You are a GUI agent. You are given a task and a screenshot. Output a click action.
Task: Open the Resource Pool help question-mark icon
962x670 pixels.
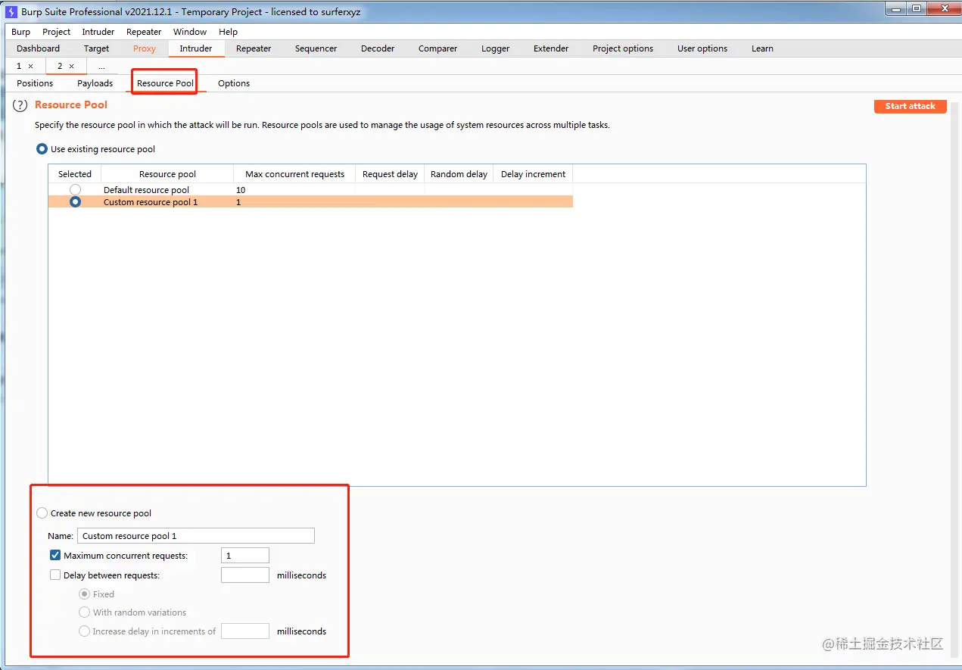pyautogui.click(x=20, y=105)
